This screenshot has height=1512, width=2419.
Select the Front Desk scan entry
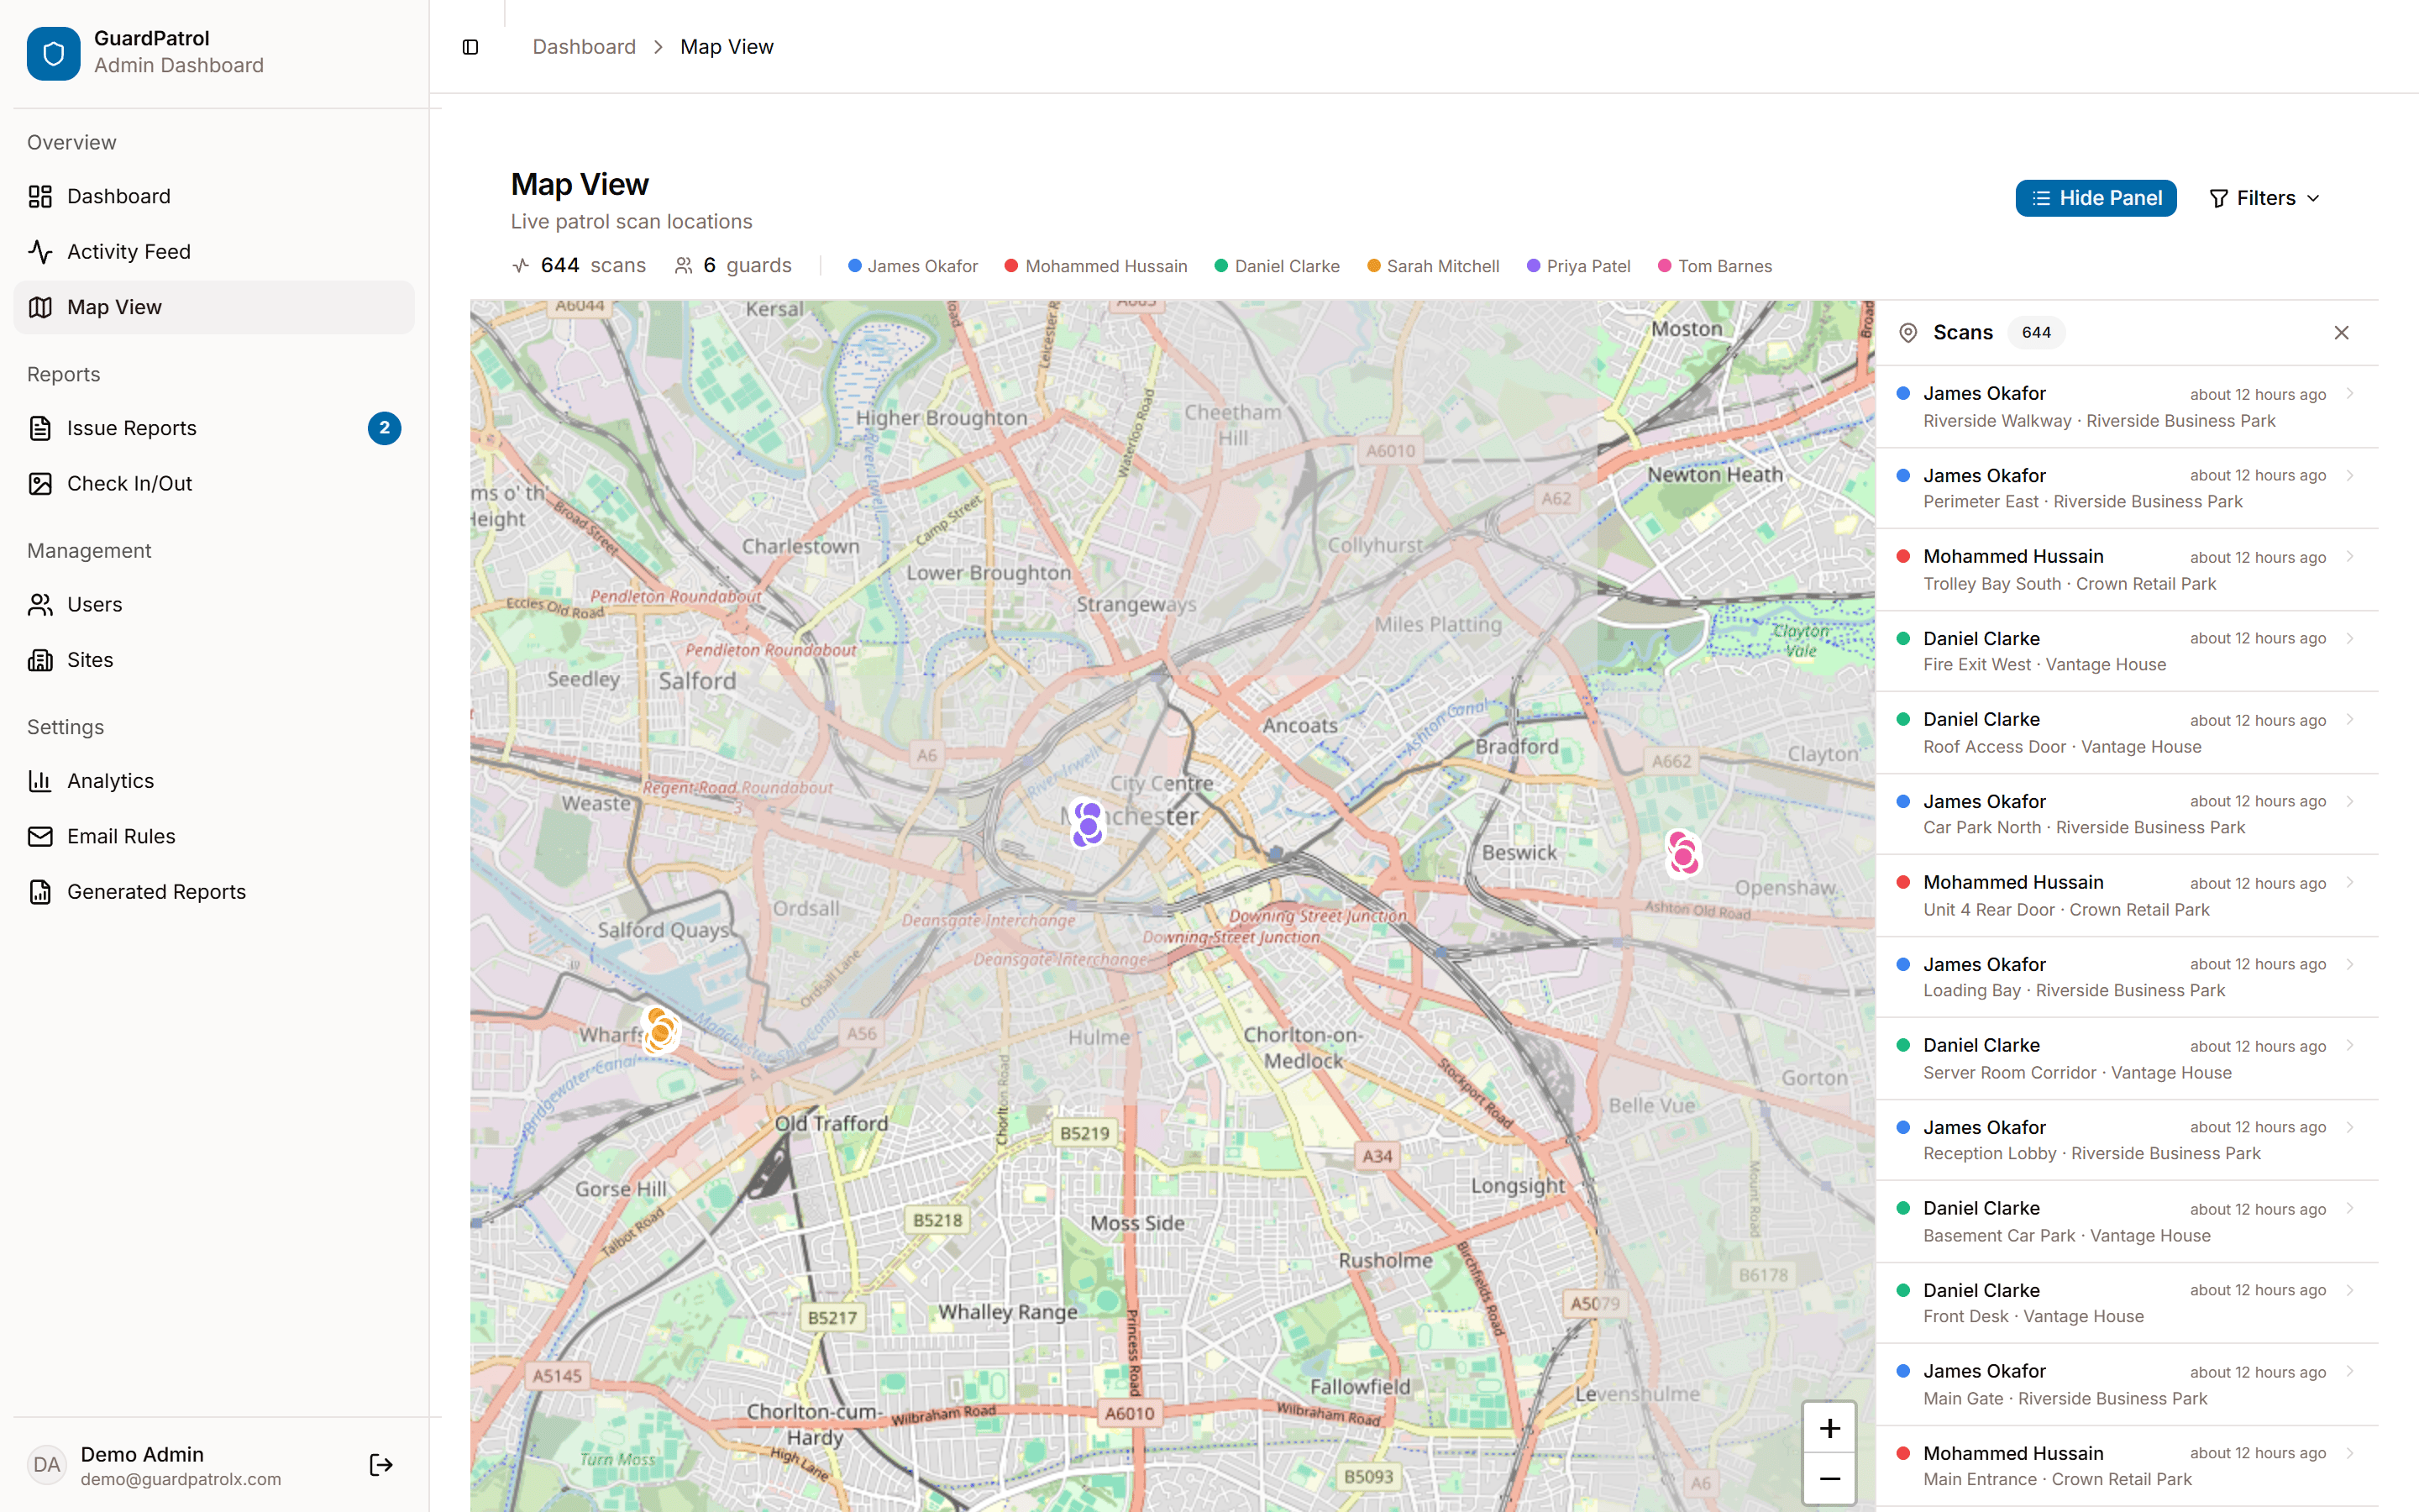click(2127, 1304)
